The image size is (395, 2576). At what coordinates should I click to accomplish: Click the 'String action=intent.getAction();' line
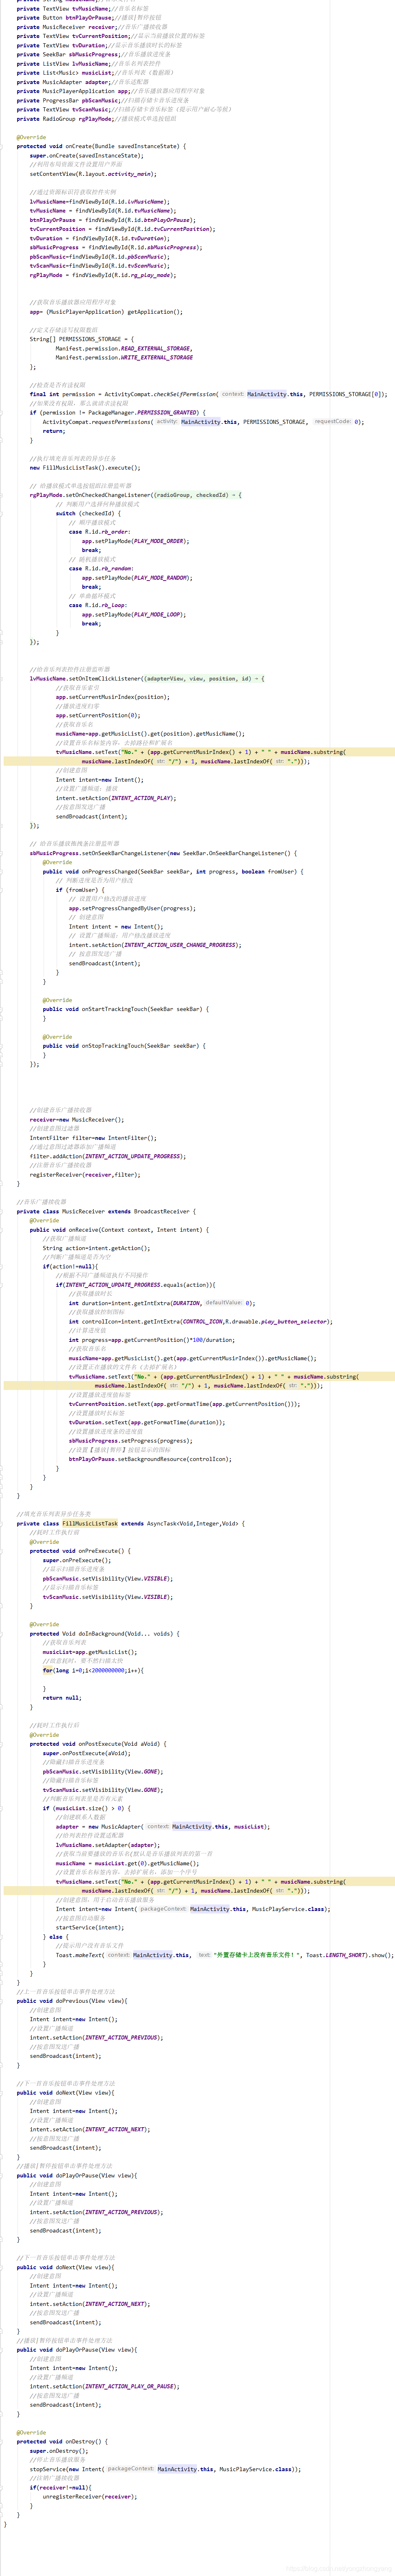96,1247
